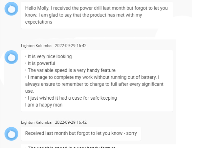The height and width of the screenshot is (148, 197).
Task: Click the avatar next to the bulleted review message
Action: click(x=11, y=58)
